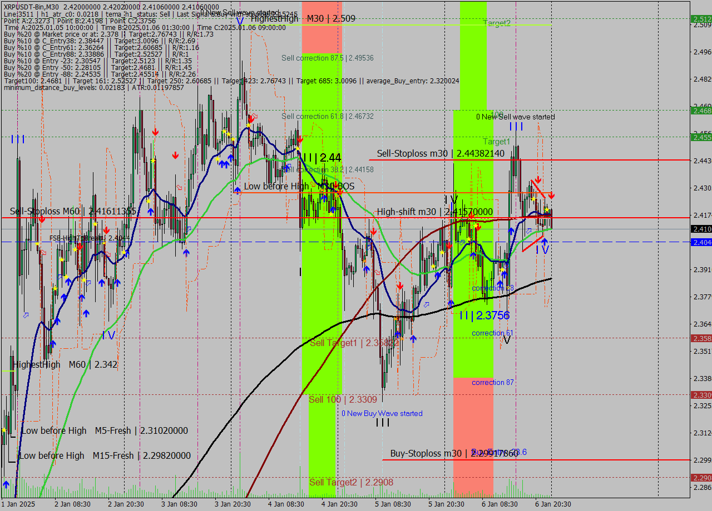
Task: Click the 4 Jan 20:30 time label
Action: (339, 504)
